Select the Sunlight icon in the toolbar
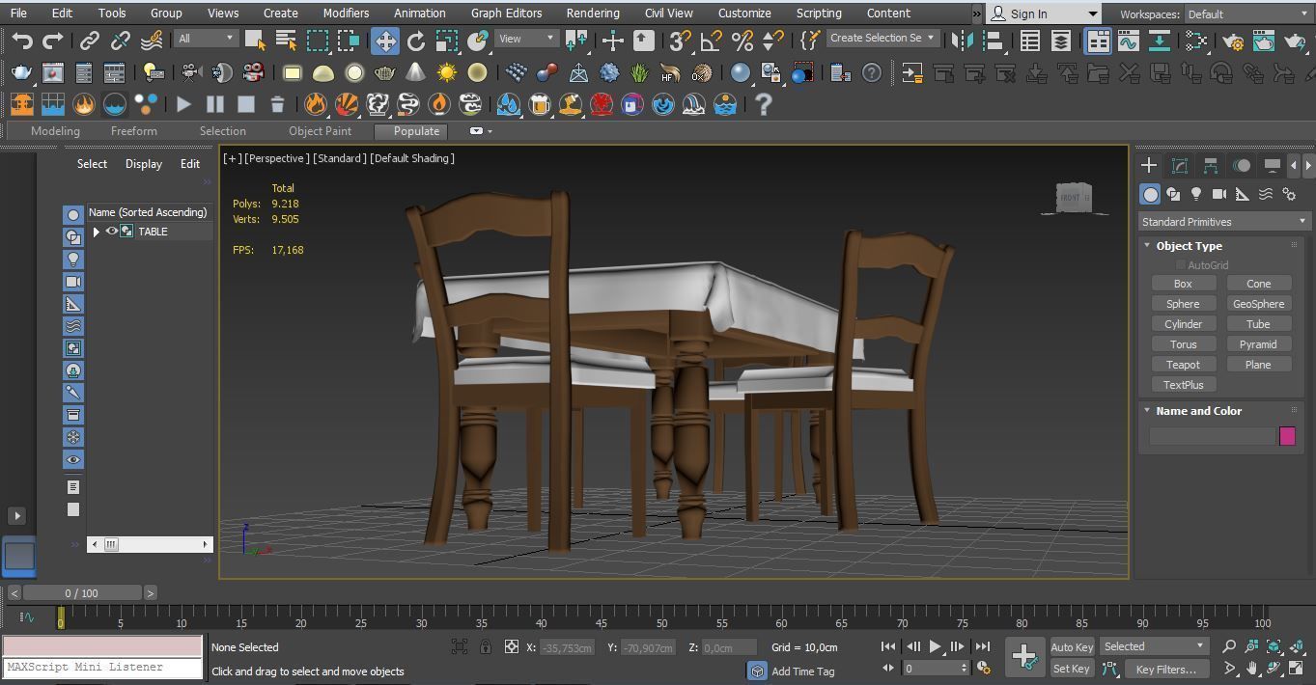 click(447, 73)
